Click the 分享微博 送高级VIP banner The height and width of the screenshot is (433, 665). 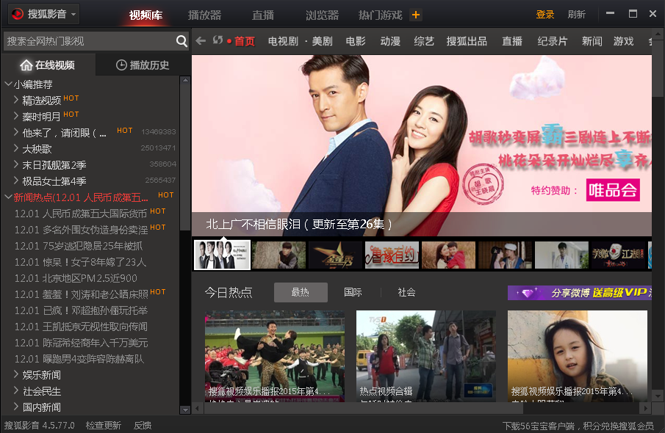[579, 292]
